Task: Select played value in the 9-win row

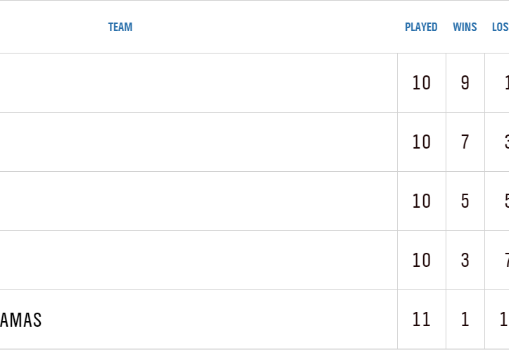Action: [421, 82]
